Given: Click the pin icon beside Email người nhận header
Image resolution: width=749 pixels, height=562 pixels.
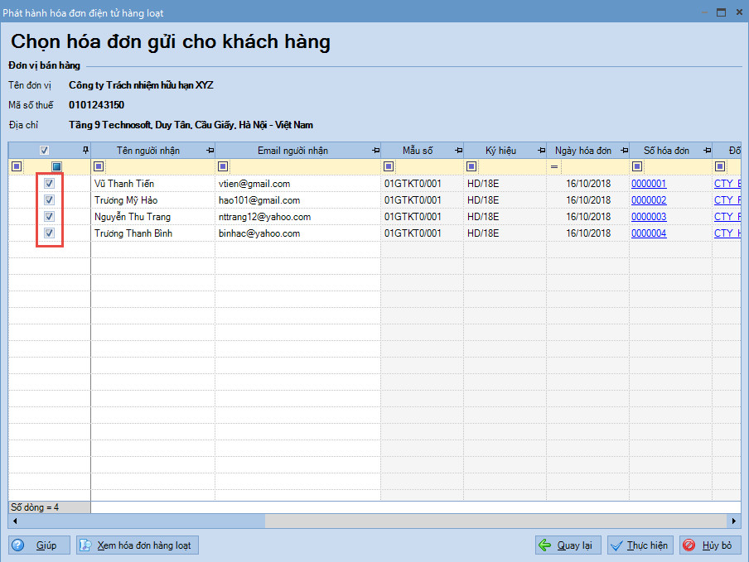Looking at the screenshot, I should [375, 150].
